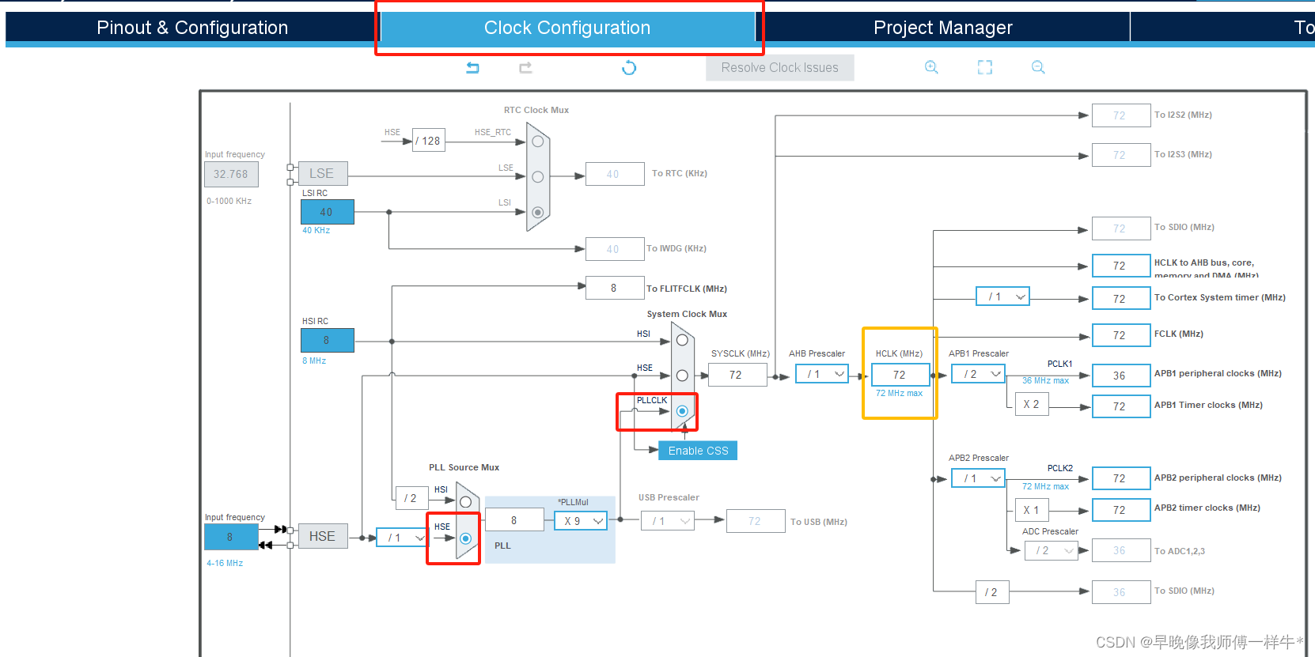The width and height of the screenshot is (1315, 657).
Task: Zoom in on the clock diagram
Action: pyautogui.click(x=931, y=67)
